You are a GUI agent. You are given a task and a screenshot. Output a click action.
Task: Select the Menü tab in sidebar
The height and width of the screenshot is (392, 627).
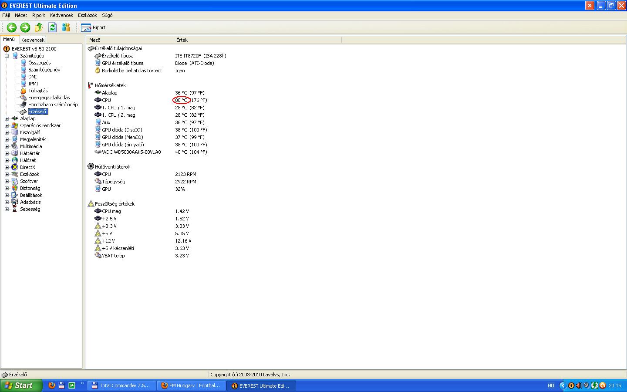9,39
